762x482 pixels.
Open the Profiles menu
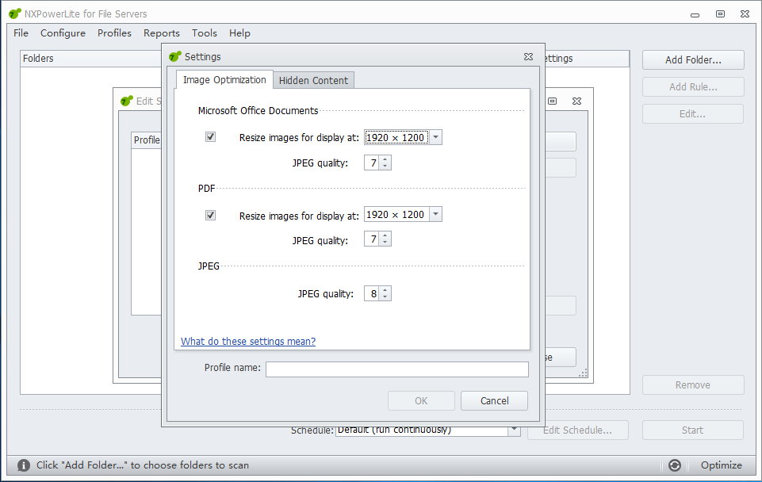point(114,33)
